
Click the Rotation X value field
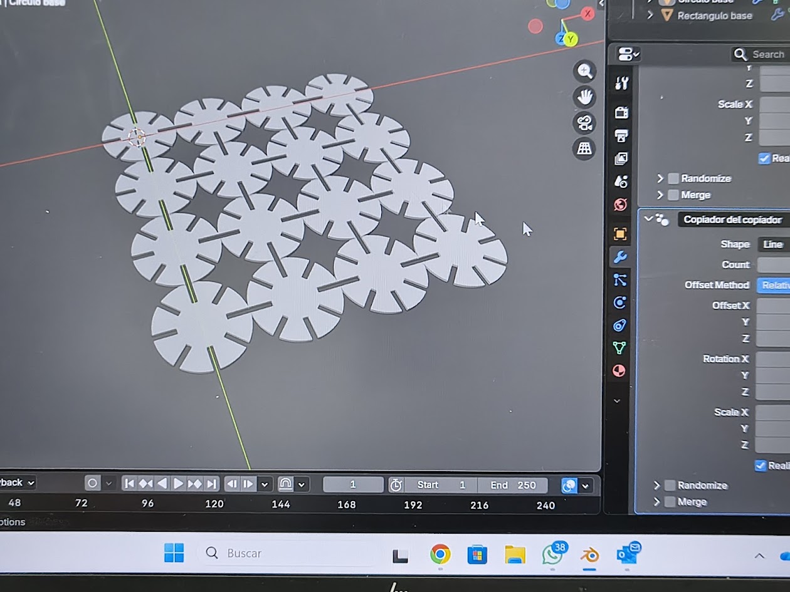click(772, 359)
